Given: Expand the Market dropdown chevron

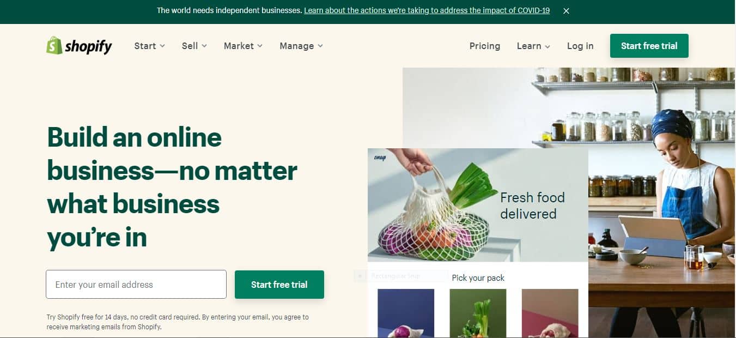Looking at the screenshot, I should click(x=260, y=46).
